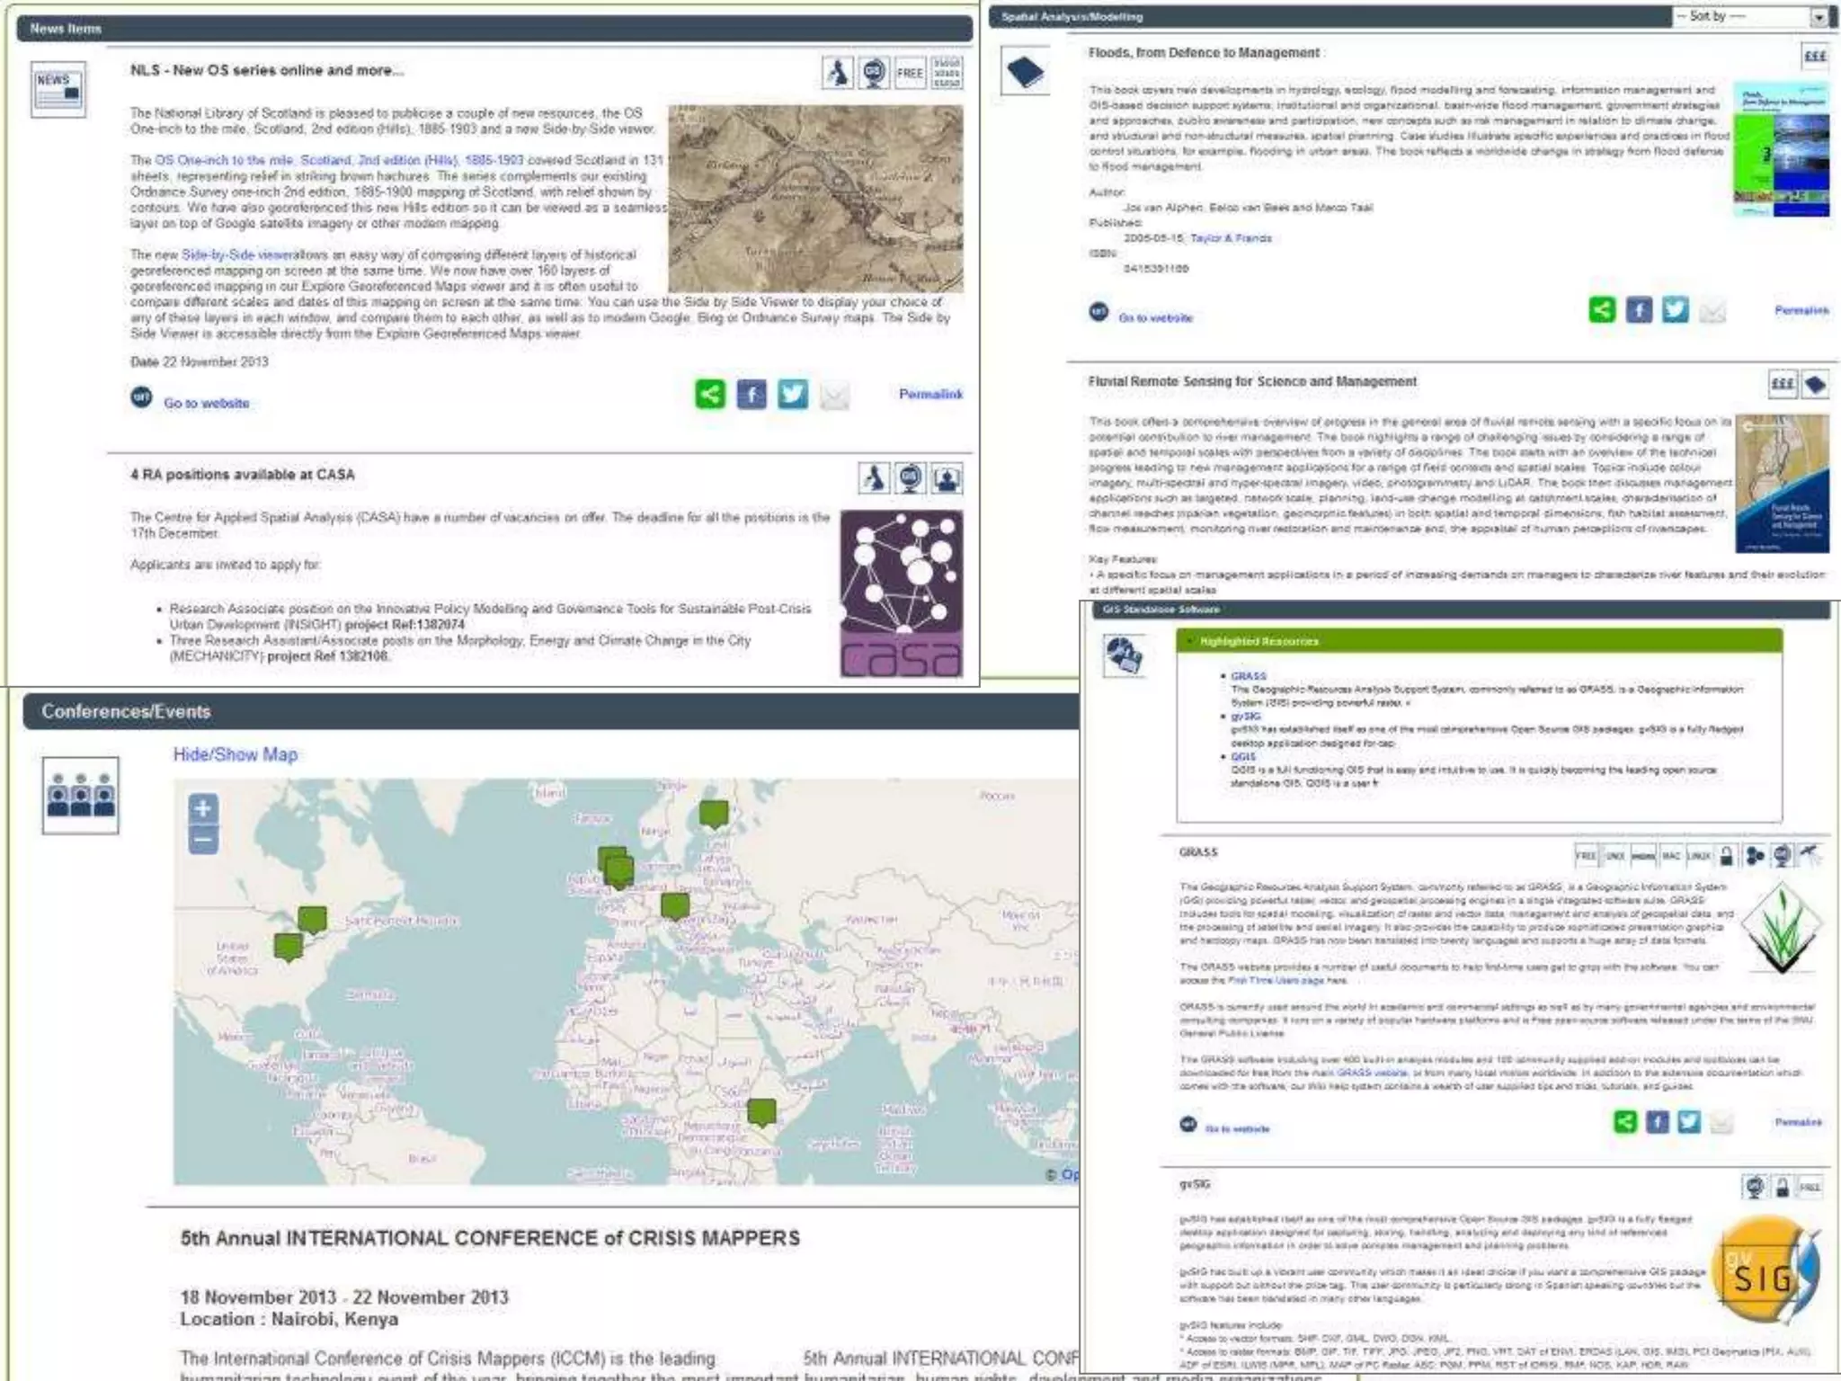Viewport: 1841px width, 1381px height.
Task: Click the News Items newspaper icon
Action: [x=58, y=88]
